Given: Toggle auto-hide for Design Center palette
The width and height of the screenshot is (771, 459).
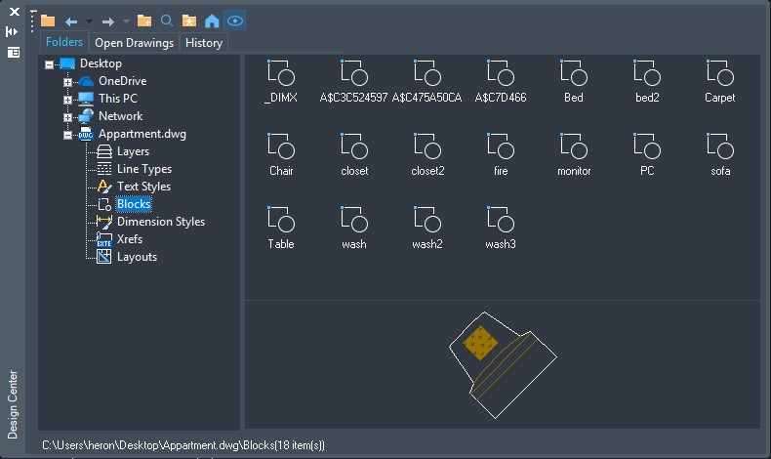Looking at the screenshot, I should point(14,31).
